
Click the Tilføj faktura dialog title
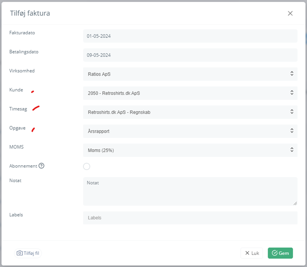(x=30, y=13)
